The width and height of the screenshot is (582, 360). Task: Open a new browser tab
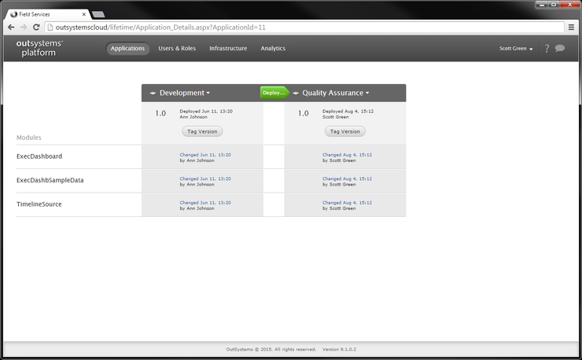(x=98, y=14)
